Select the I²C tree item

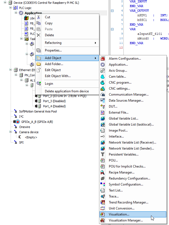click(x=21, y=117)
